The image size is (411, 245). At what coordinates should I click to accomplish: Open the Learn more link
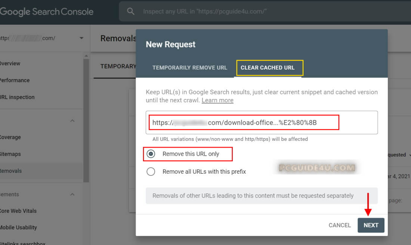(217, 100)
